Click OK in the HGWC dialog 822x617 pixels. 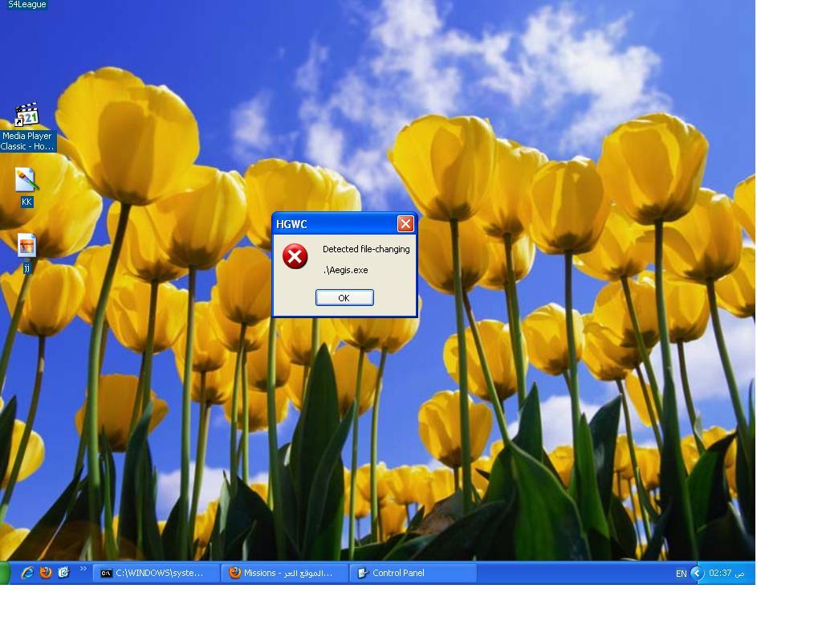(344, 298)
